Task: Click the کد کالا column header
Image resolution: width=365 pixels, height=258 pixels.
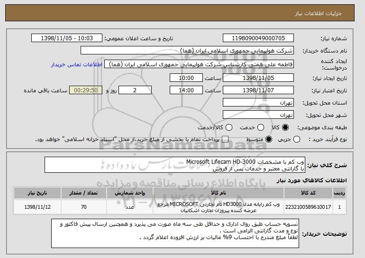Action: pyautogui.click(x=308, y=193)
